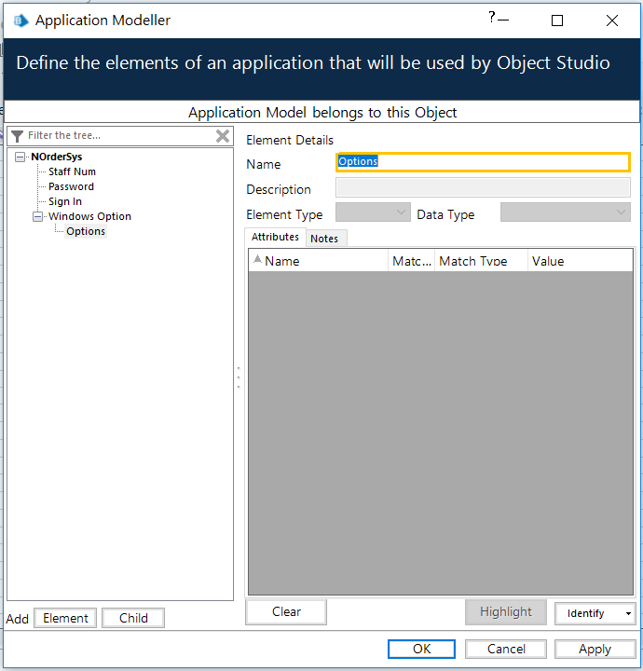
Task: Collapse the NOrderSys tree node
Action: 20,157
